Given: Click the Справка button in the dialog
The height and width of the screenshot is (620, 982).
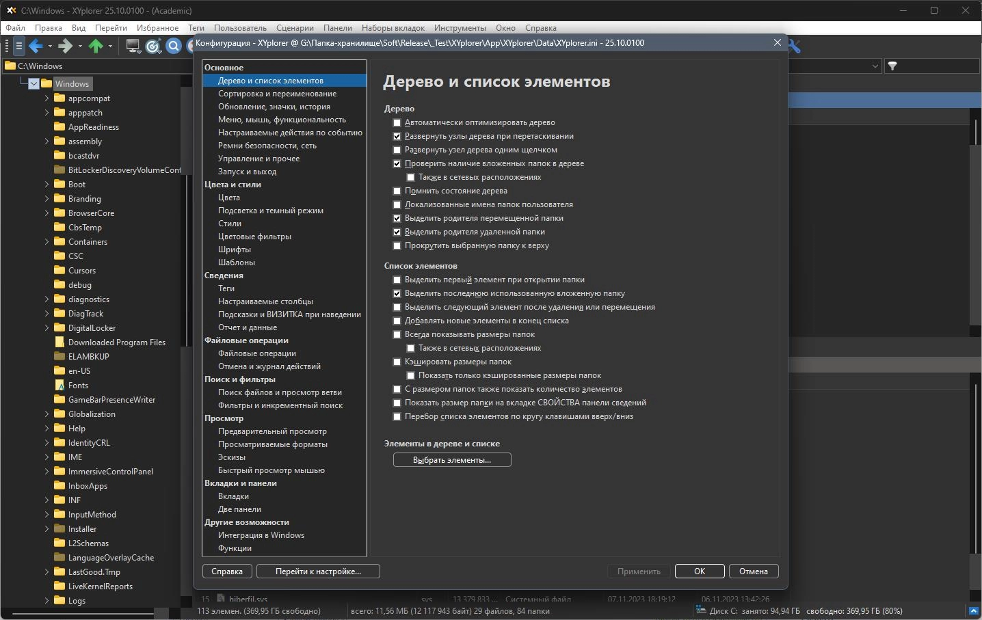Looking at the screenshot, I should click(x=227, y=571).
